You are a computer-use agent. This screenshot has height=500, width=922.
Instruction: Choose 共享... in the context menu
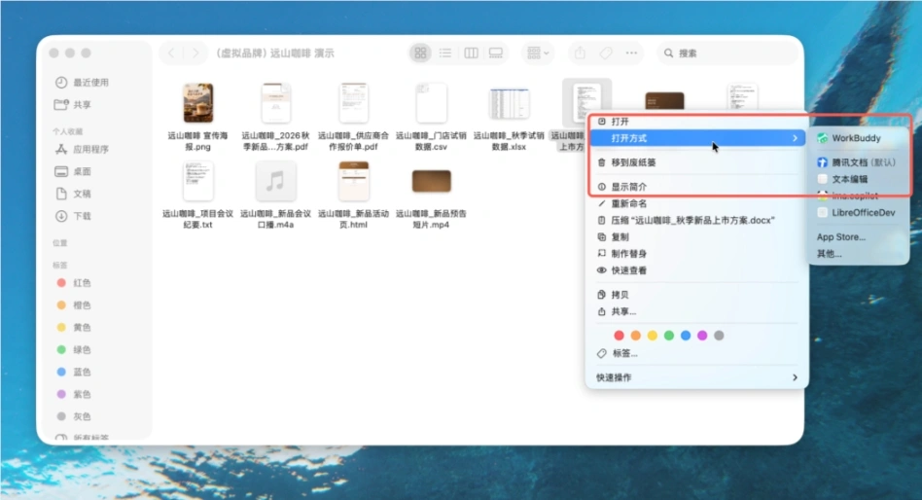696,311
